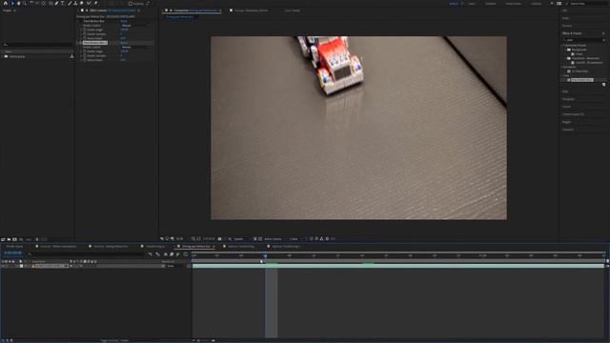610x343 pixels.
Task: Click the snapshot camera icon under viewer
Action: click(220, 239)
